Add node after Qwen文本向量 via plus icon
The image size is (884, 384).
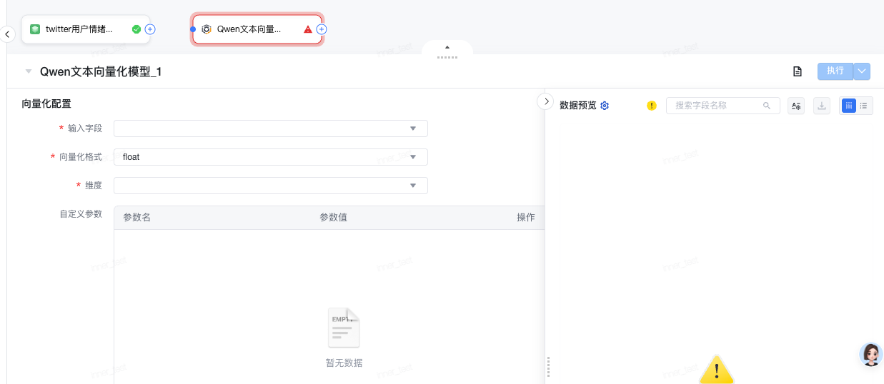pyautogui.click(x=322, y=29)
